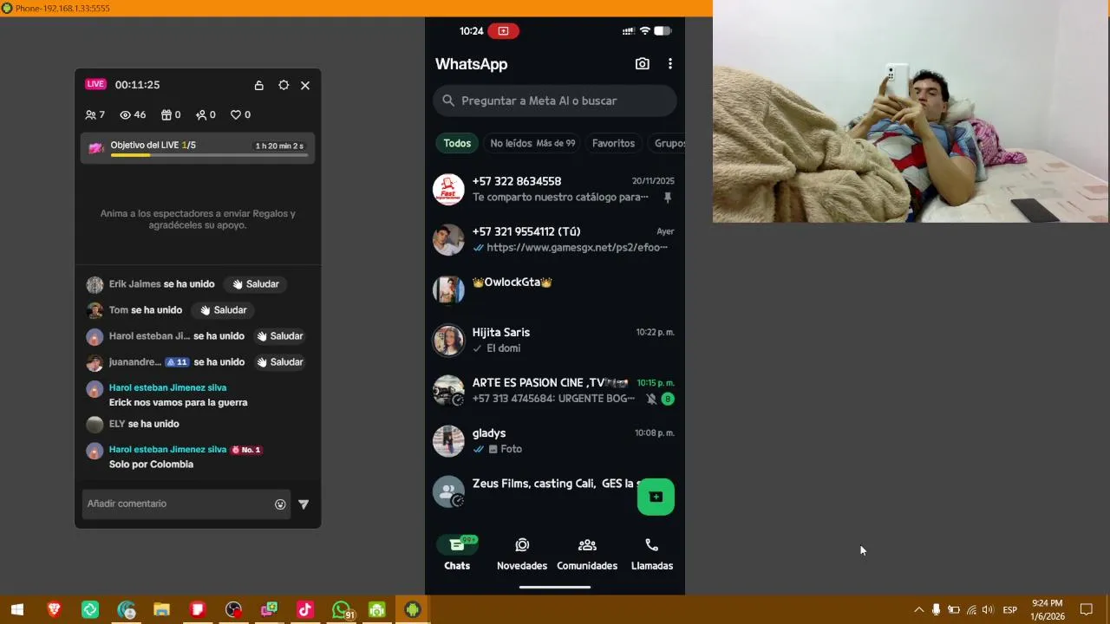Close the LIVE panel with X
The width and height of the screenshot is (1110, 624).
[x=305, y=85]
